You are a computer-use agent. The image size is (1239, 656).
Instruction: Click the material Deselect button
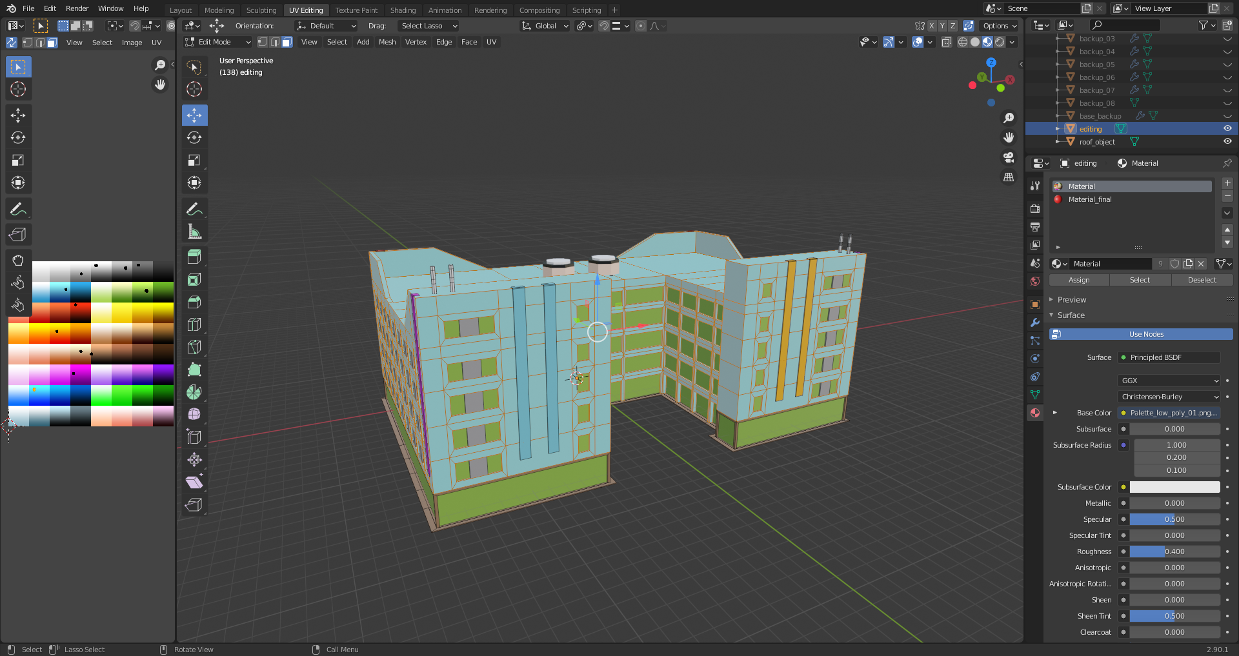[x=1202, y=280]
